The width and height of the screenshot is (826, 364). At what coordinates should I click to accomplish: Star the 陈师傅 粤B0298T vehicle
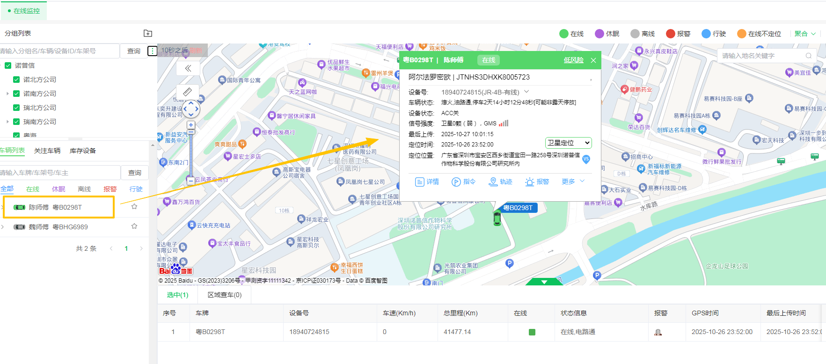(134, 207)
